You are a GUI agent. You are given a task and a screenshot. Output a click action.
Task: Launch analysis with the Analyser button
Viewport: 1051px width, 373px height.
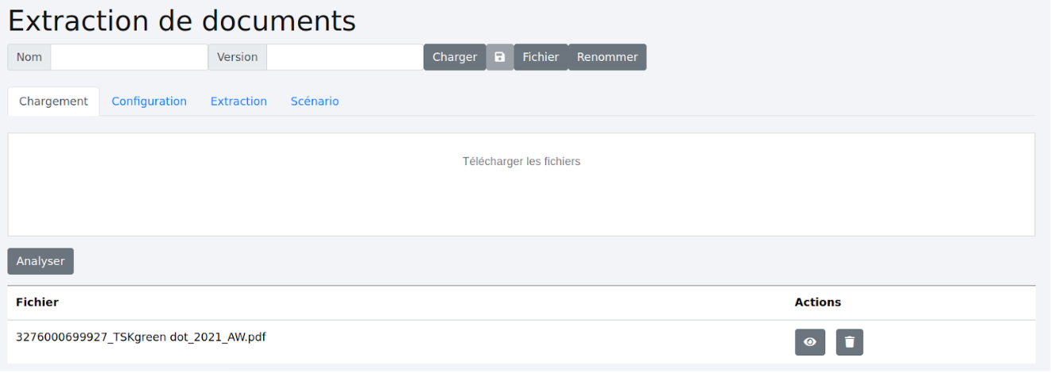pos(41,261)
